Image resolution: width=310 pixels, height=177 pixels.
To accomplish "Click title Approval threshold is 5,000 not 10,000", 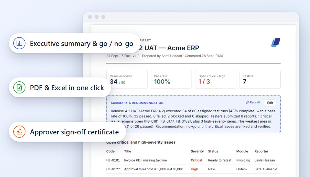I will click(x=154, y=169).
